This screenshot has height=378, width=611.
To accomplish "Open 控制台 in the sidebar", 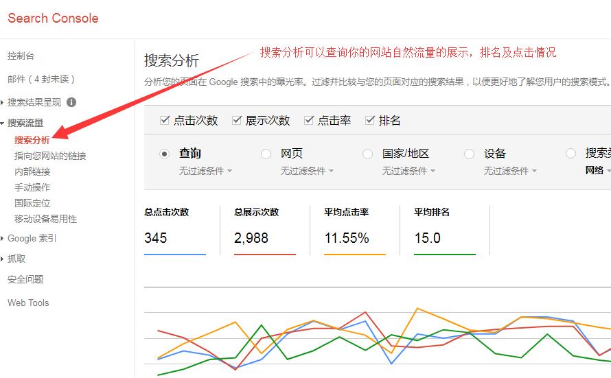I will pos(21,56).
